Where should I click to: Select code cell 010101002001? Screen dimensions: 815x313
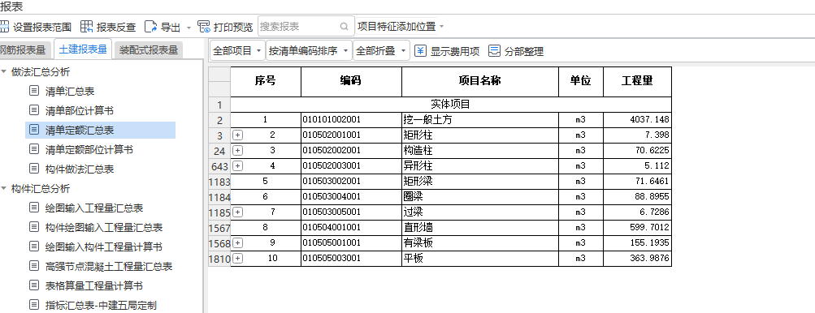pos(351,120)
